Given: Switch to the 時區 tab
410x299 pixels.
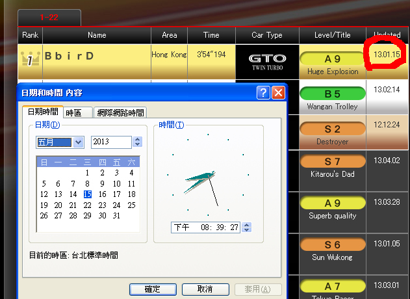Looking at the screenshot, I should 78,113.
